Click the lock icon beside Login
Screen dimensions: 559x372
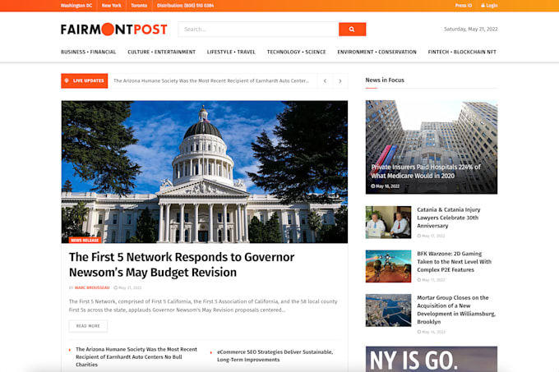click(483, 6)
